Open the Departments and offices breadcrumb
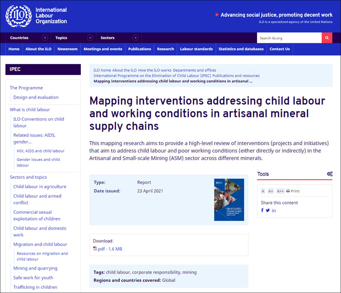The height and width of the screenshot is (293, 341). tap(195, 70)
